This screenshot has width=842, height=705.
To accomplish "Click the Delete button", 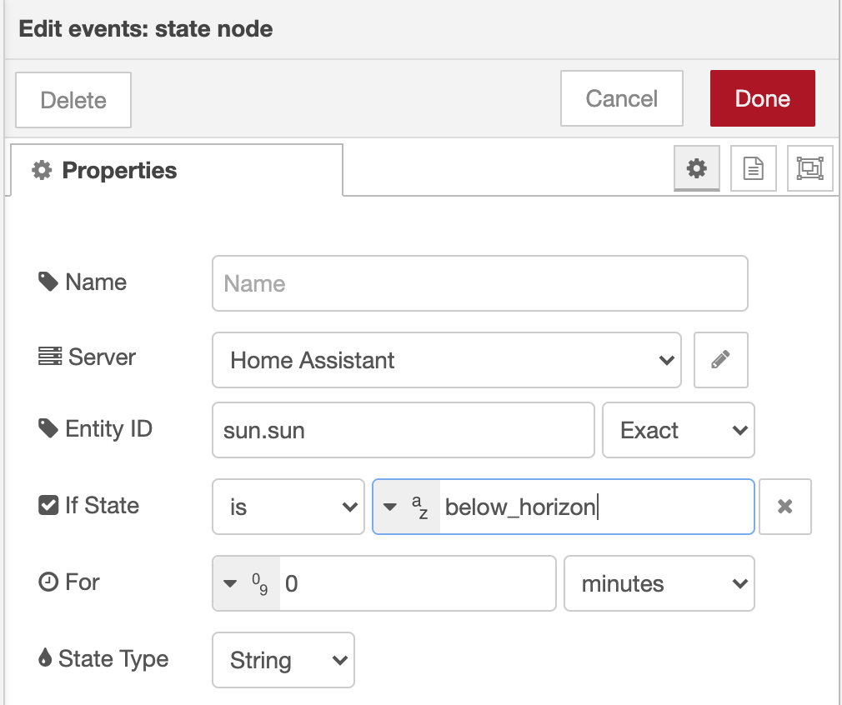I will (73, 100).
